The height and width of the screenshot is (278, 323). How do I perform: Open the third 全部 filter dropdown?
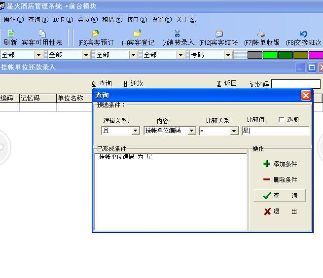[x=133, y=55]
